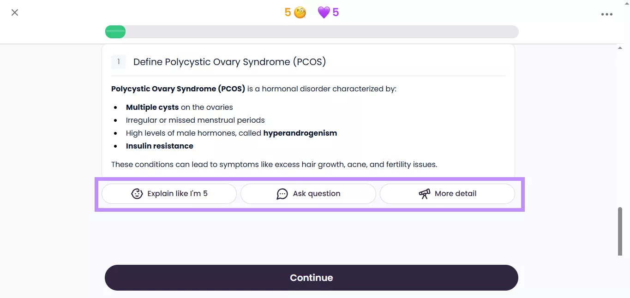Viewport: 630px width, 298px height.
Task: Click the speech-bubble Ask question button
Action: click(308, 194)
